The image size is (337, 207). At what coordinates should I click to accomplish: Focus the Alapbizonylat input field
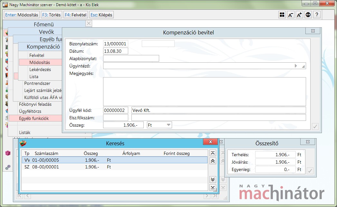[x=131, y=59]
